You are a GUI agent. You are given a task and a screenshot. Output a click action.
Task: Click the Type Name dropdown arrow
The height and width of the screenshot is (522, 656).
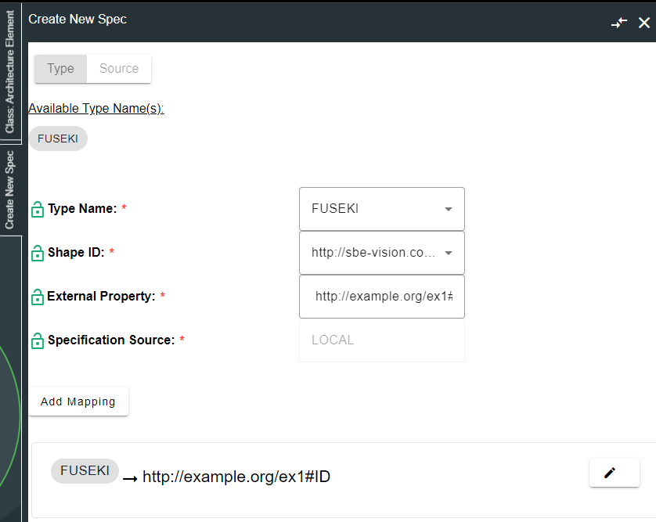(449, 210)
